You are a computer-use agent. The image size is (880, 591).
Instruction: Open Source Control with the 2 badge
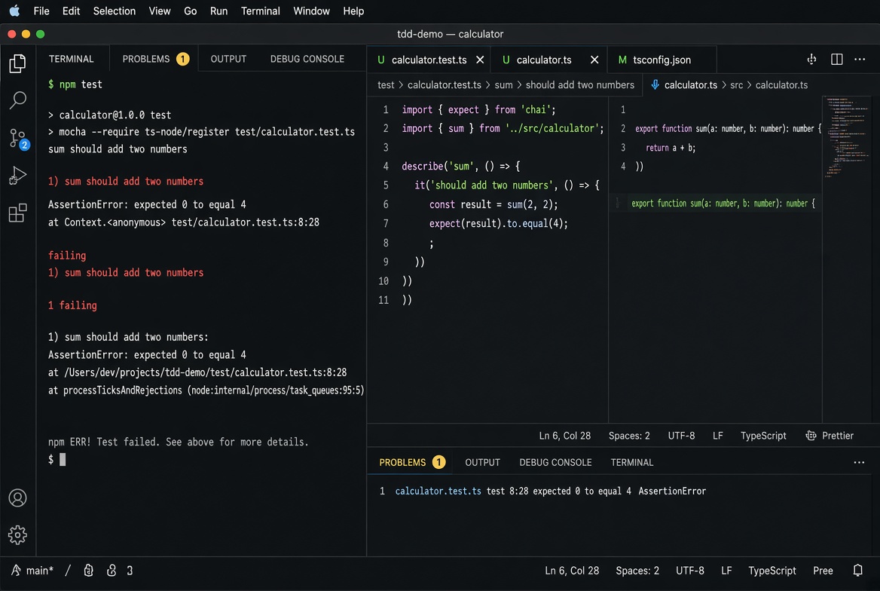[19, 139]
